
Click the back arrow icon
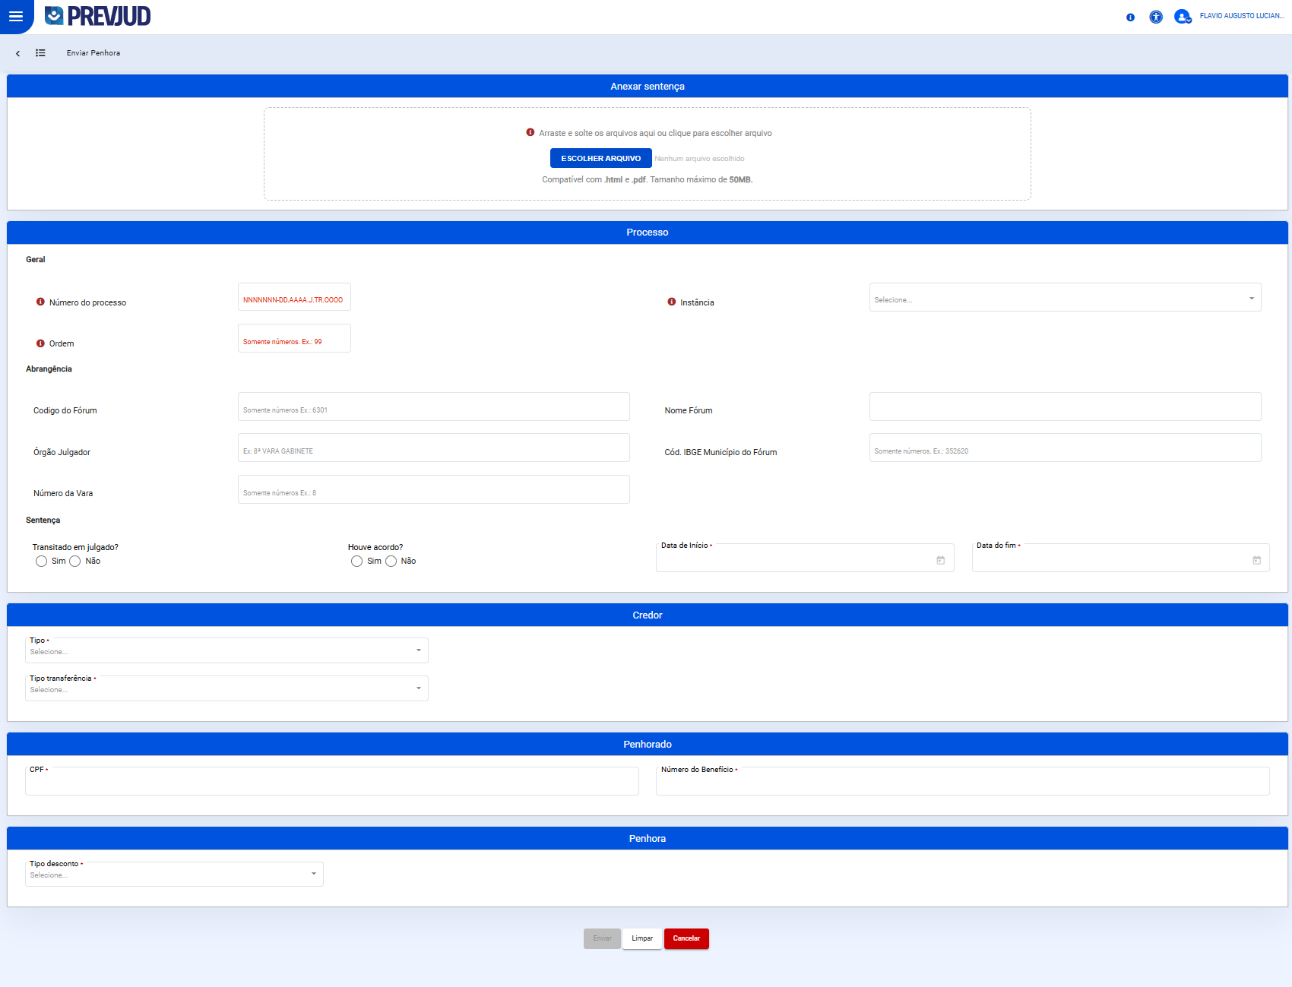(17, 53)
